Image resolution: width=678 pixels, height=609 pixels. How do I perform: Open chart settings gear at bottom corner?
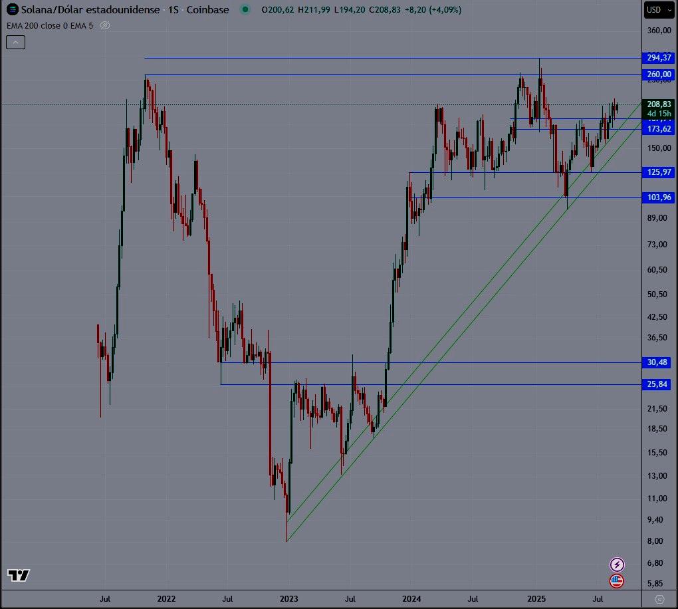[x=659, y=599]
